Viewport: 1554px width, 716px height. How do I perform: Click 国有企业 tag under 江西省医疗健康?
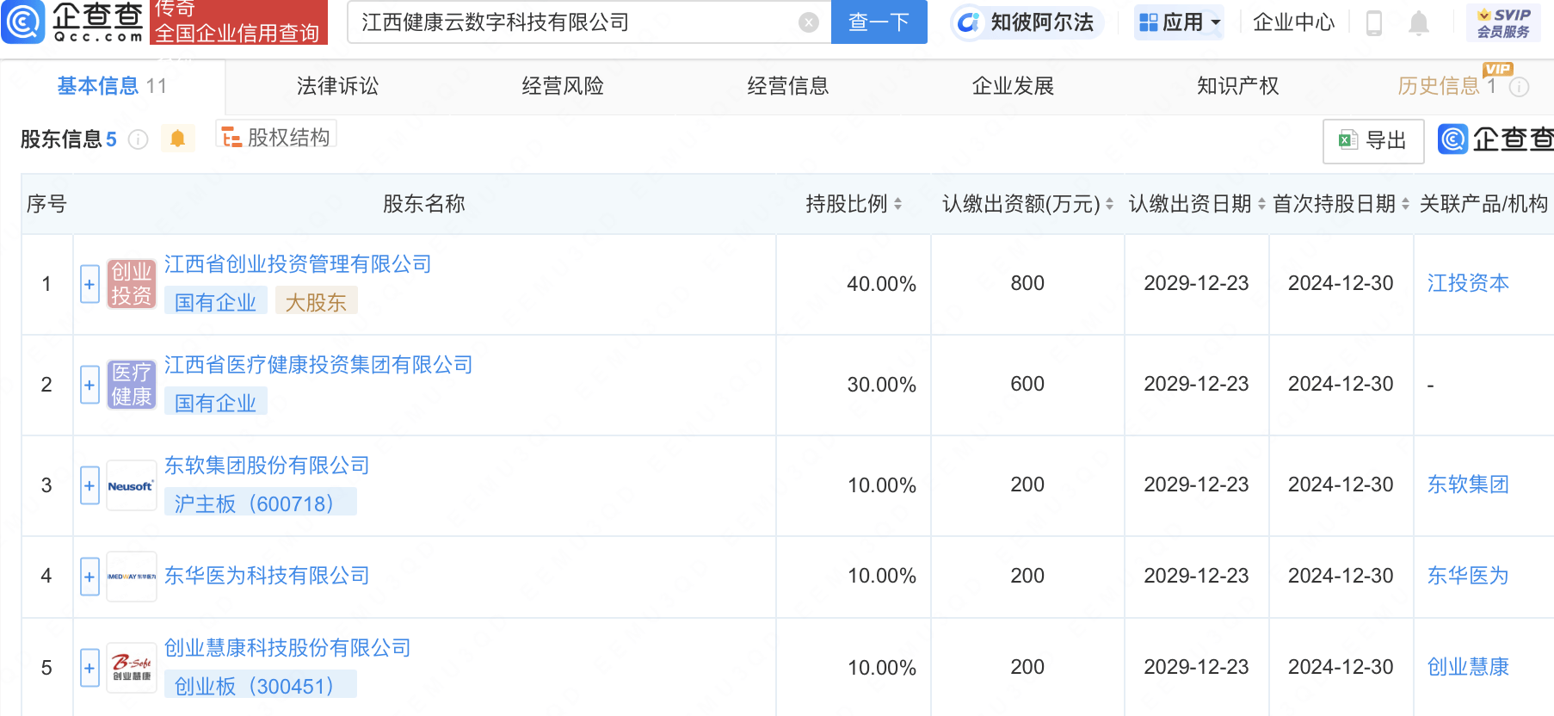point(215,403)
